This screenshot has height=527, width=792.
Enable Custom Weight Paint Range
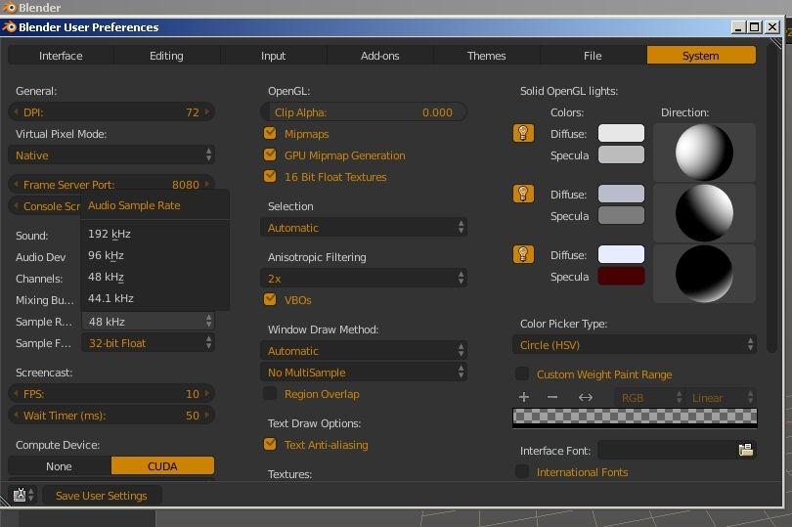[522, 374]
